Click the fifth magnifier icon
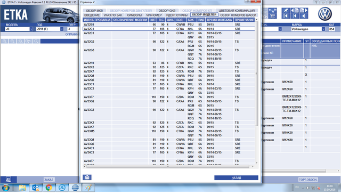This screenshot has width=341, height=195. 36,42
